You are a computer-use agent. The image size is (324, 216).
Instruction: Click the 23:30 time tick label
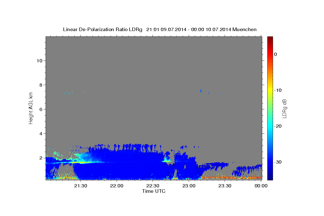225,186
